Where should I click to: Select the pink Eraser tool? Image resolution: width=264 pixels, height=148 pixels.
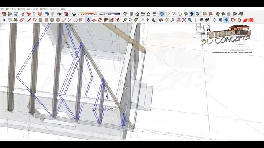click(x=21, y=20)
